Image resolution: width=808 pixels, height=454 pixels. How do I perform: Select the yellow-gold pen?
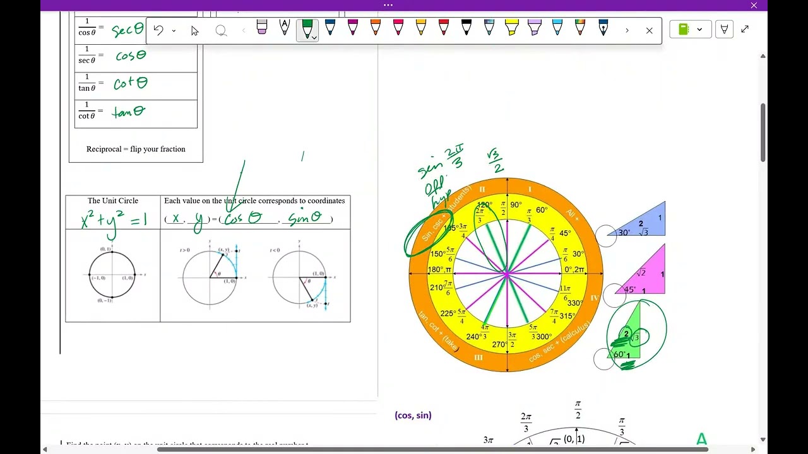pyautogui.click(x=420, y=28)
